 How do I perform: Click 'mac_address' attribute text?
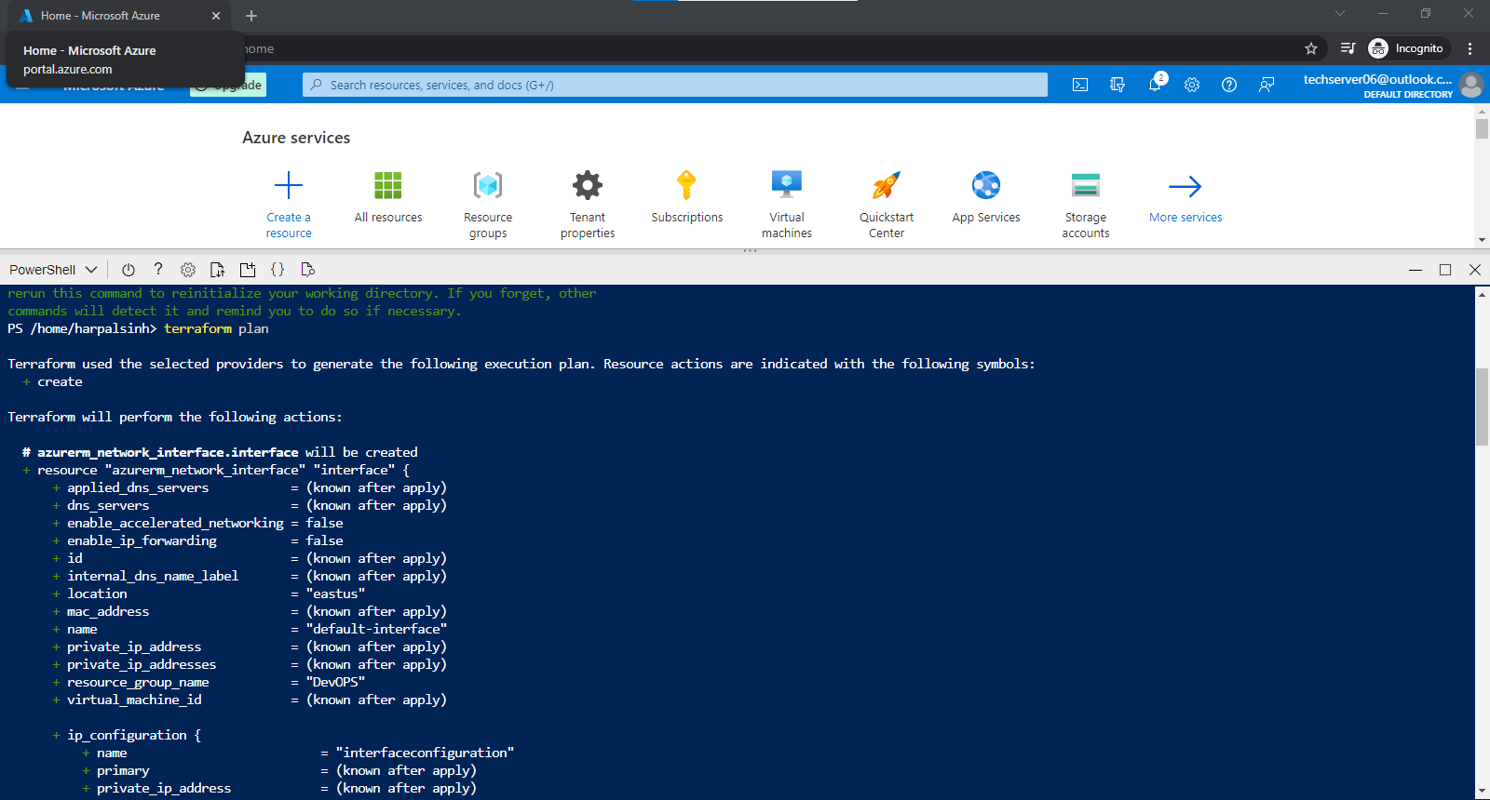(x=108, y=611)
